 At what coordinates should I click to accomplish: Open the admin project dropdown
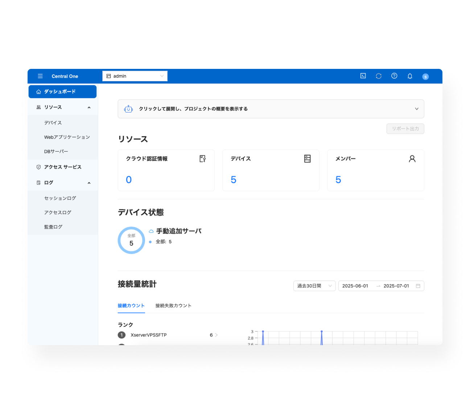click(135, 76)
